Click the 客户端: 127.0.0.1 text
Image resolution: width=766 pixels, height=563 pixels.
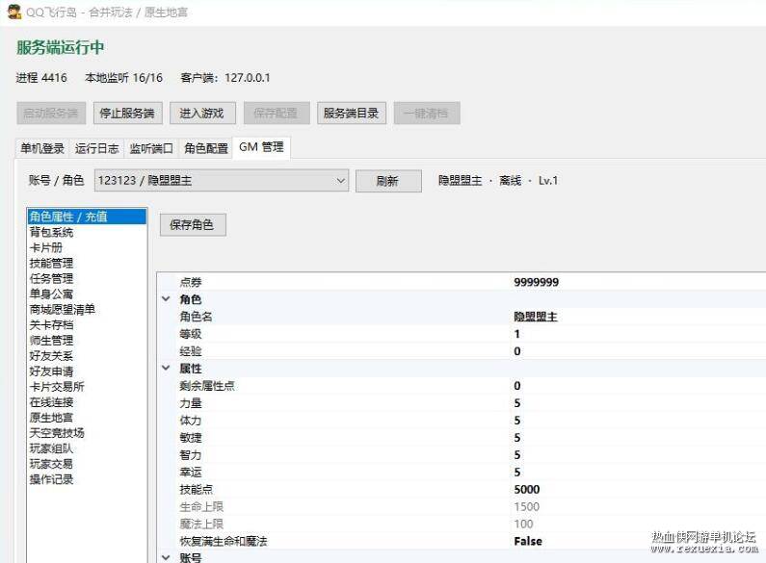click(225, 78)
